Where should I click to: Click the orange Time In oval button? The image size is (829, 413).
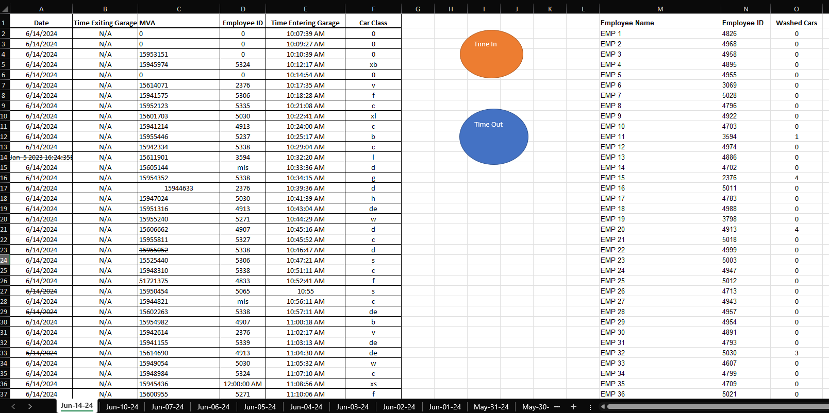(491, 54)
